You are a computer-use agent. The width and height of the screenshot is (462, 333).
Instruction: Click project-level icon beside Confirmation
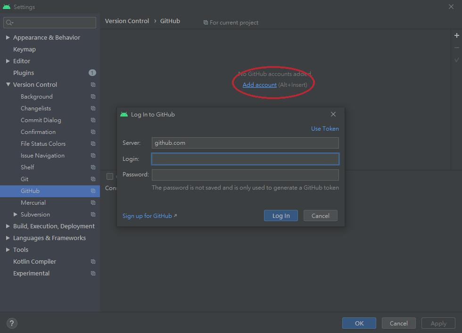[93, 132]
